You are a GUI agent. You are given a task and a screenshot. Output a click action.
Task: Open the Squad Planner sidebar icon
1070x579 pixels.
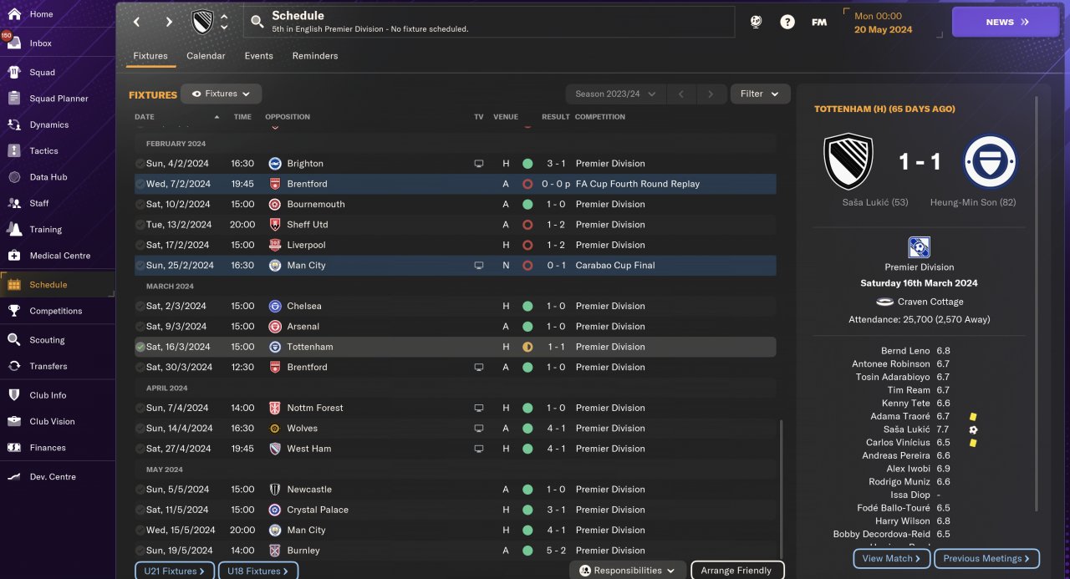(x=14, y=99)
